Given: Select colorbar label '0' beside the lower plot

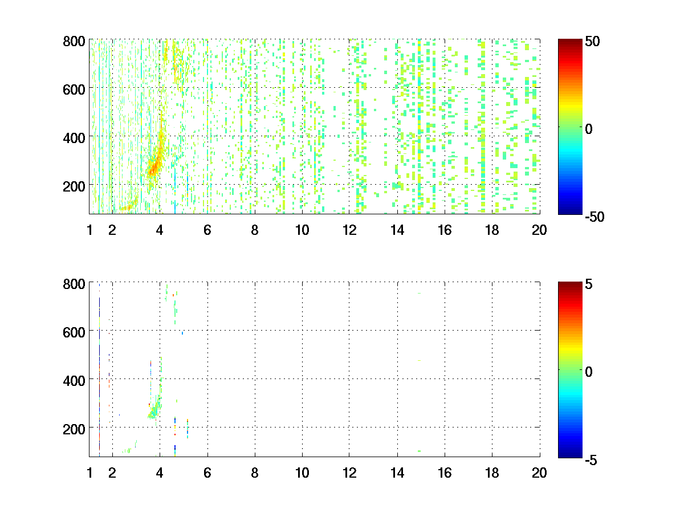Looking at the screenshot, I should pyautogui.click(x=589, y=371).
